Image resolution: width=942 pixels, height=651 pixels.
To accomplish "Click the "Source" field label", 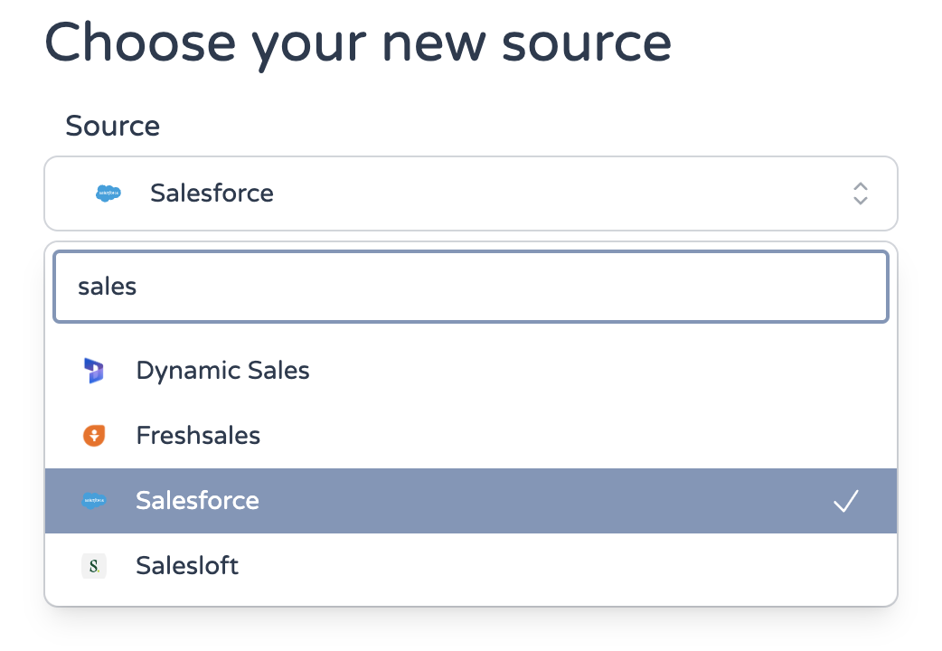I will [112, 127].
